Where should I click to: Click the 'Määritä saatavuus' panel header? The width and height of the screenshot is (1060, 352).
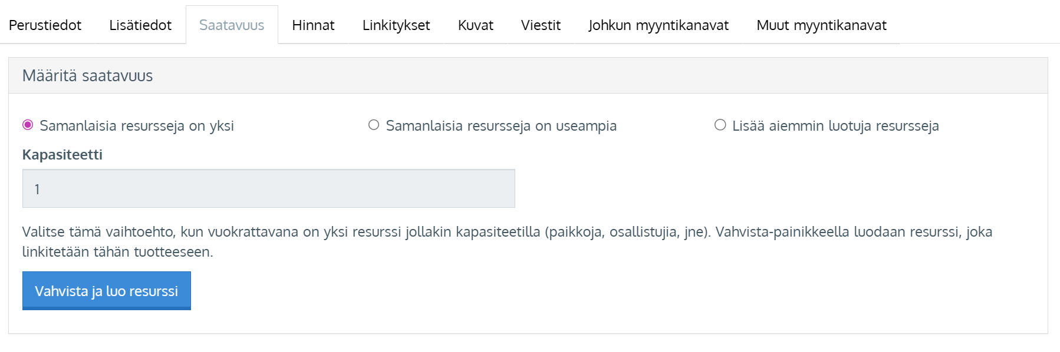click(87, 76)
